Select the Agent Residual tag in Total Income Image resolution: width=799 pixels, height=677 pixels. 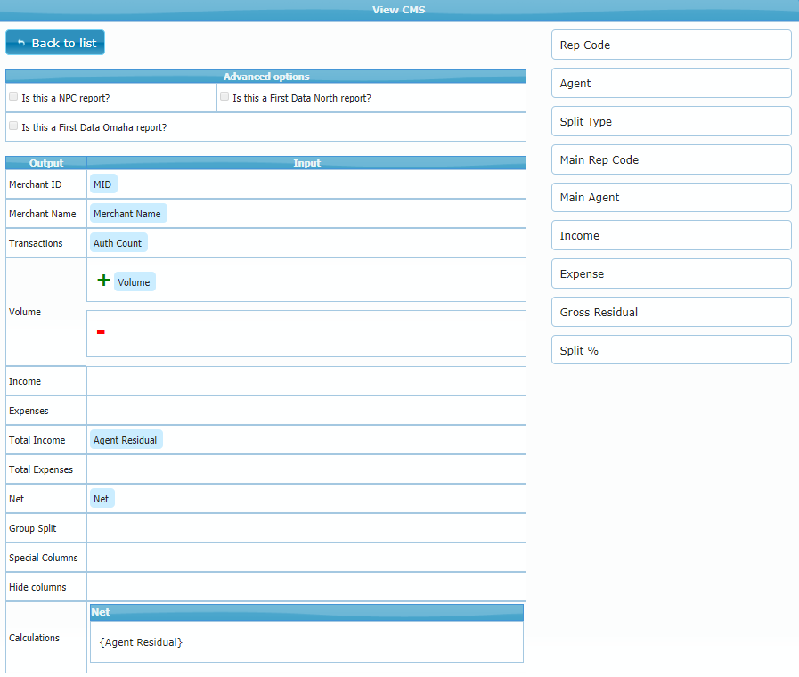pyautogui.click(x=126, y=440)
